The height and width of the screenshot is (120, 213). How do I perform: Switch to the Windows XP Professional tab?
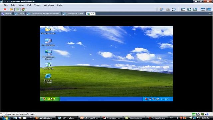(43, 14)
